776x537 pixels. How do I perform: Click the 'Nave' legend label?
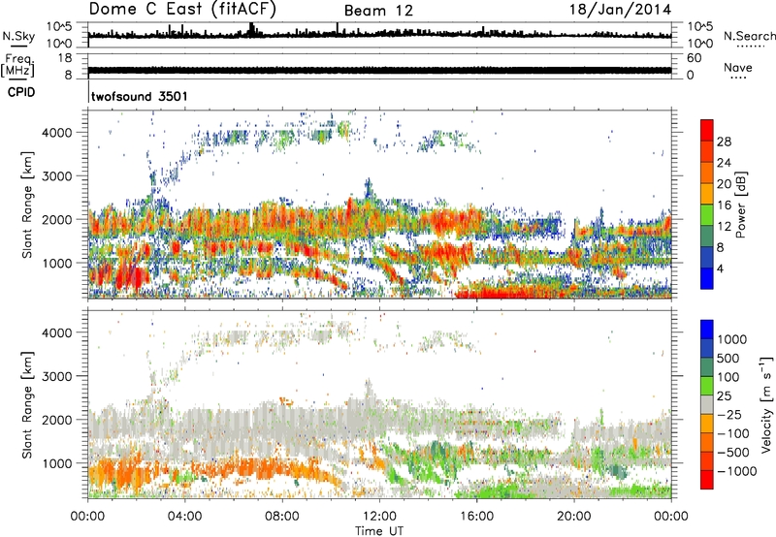point(738,68)
